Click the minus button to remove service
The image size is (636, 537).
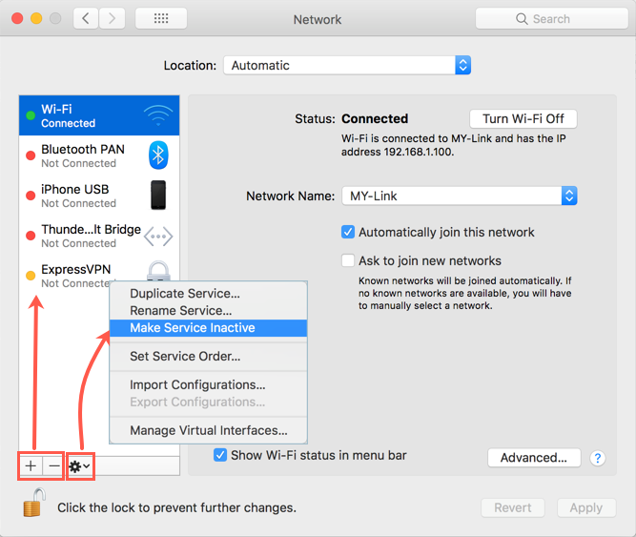click(x=53, y=465)
